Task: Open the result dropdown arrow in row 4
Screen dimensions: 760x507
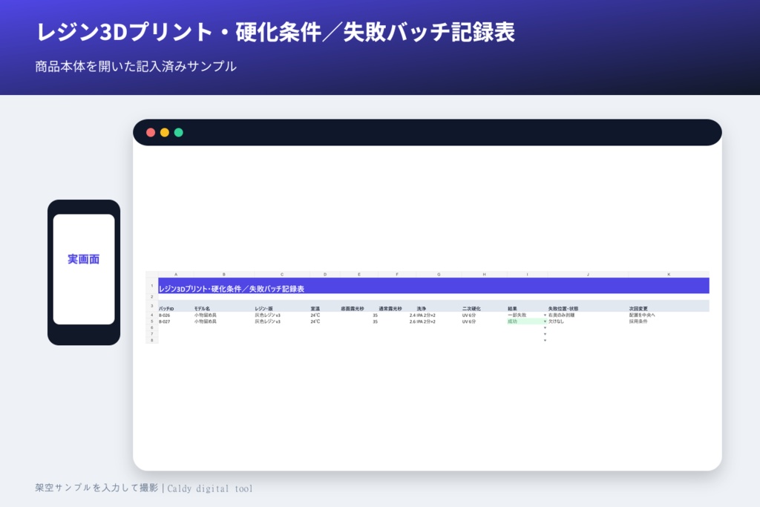Action: coord(545,315)
